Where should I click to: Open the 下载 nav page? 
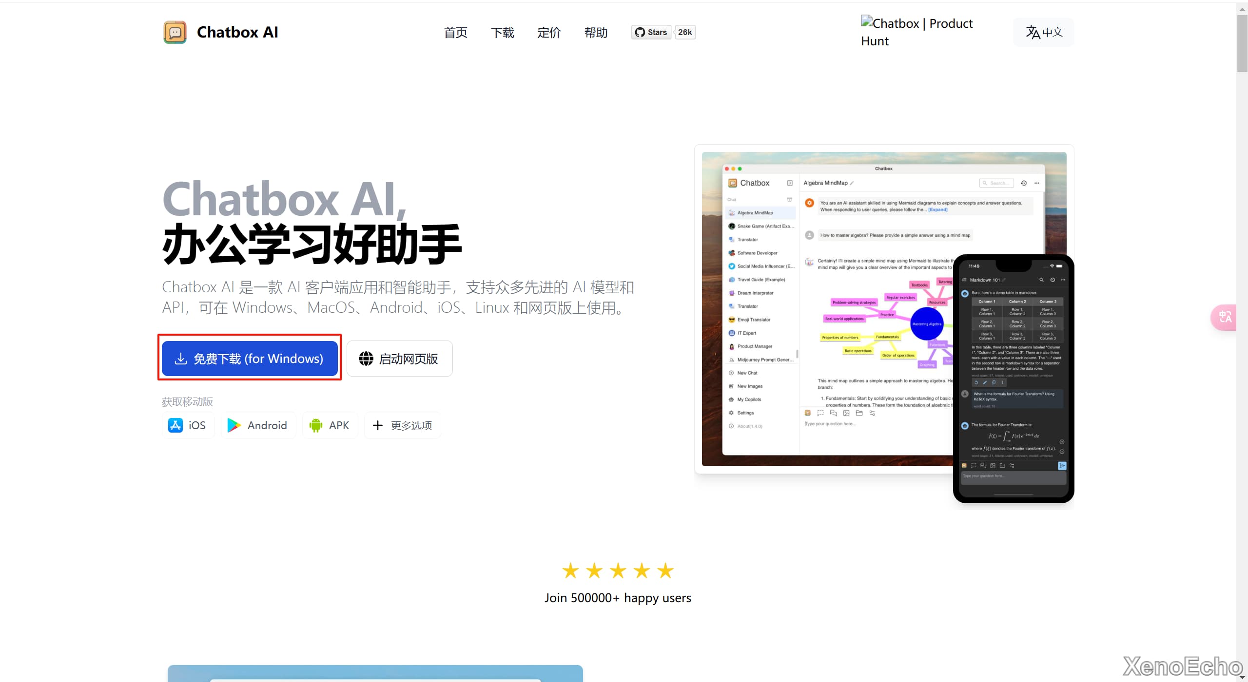pyautogui.click(x=502, y=33)
